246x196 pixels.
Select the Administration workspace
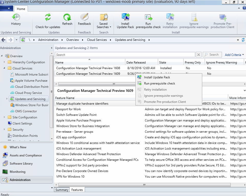point(27,180)
